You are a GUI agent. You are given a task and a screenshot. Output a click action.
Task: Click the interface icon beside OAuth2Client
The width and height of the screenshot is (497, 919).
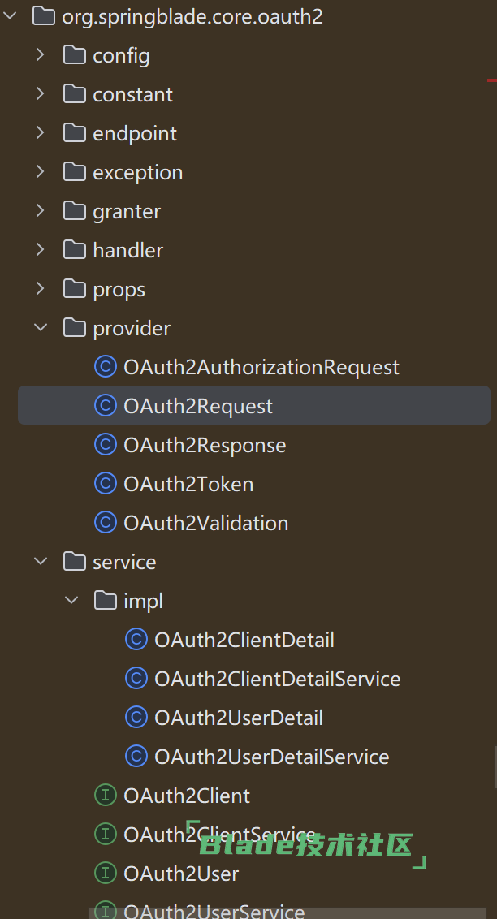pyautogui.click(x=106, y=796)
